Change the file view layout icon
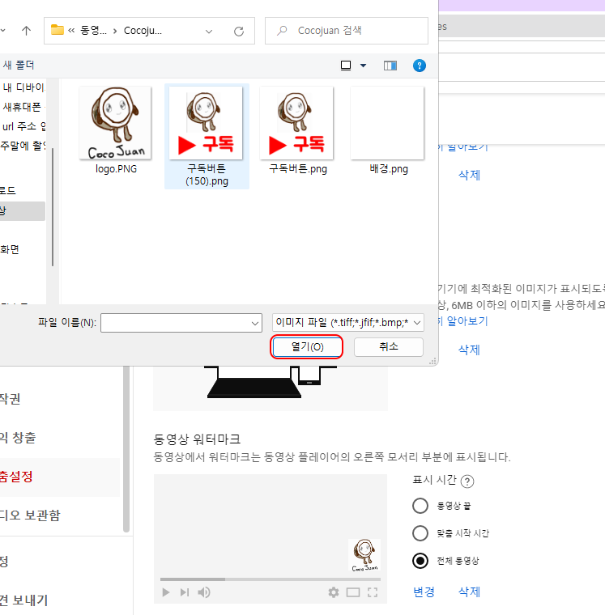The width and height of the screenshot is (605, 615). (346, 66)
